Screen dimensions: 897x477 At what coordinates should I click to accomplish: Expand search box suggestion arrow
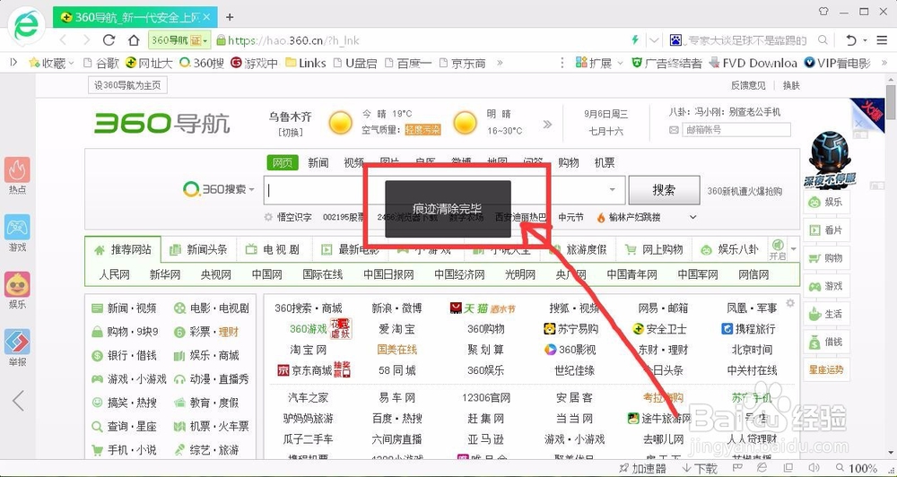coord(612,190)
